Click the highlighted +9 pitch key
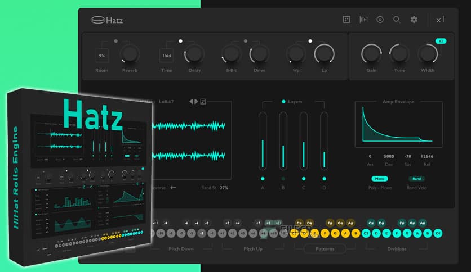 coord(268,223)
